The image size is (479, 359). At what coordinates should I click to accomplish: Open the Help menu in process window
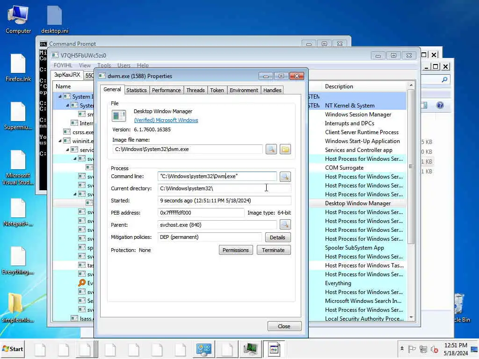143,65
